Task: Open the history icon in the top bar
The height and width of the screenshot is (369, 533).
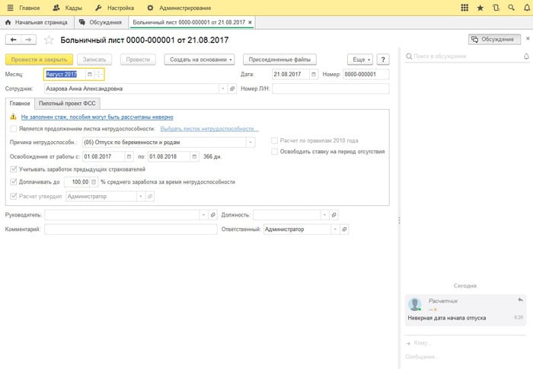Action: (496, 7)
